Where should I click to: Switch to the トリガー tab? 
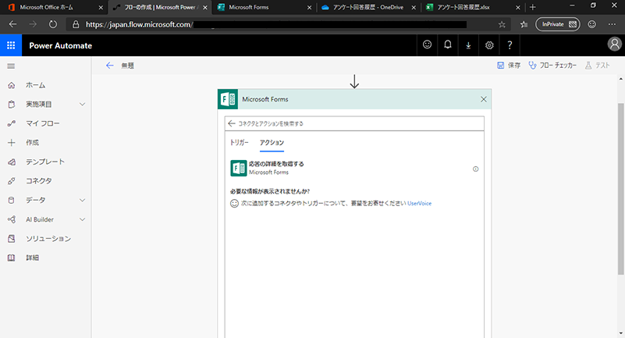[x=240, y=143]
